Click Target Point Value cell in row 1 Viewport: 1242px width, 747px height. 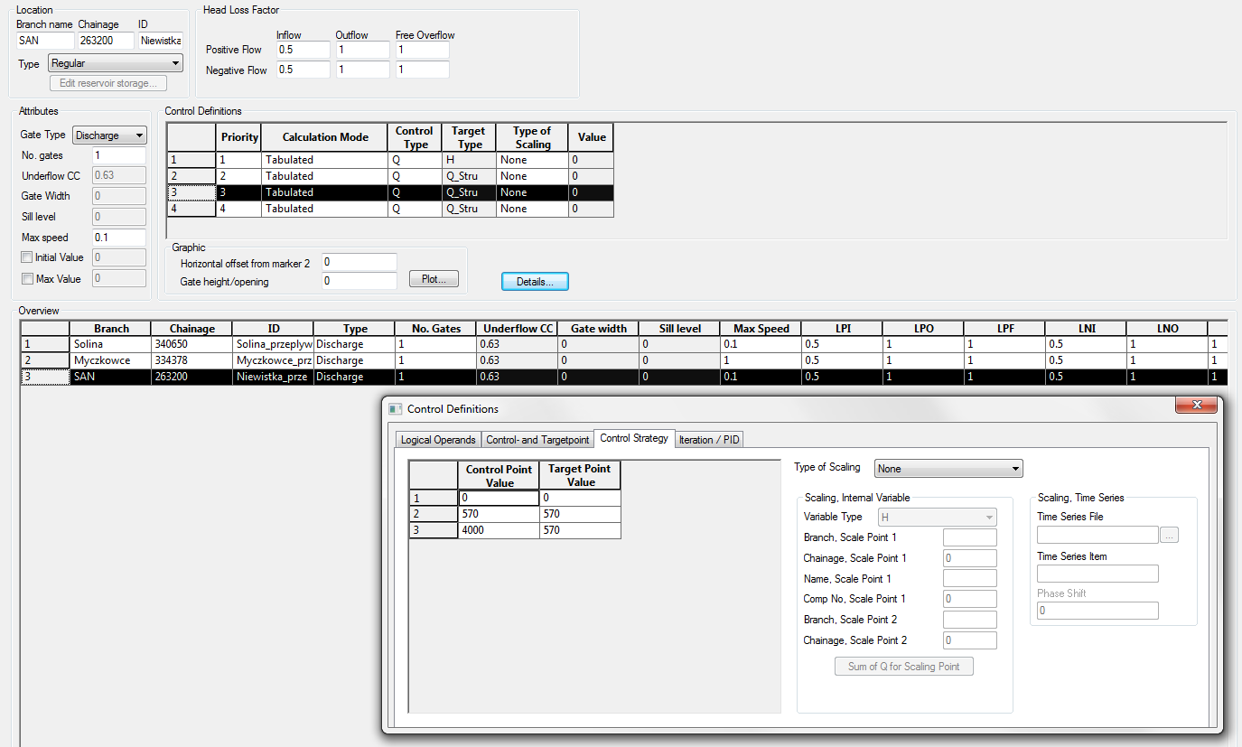(x=580, y=498)
